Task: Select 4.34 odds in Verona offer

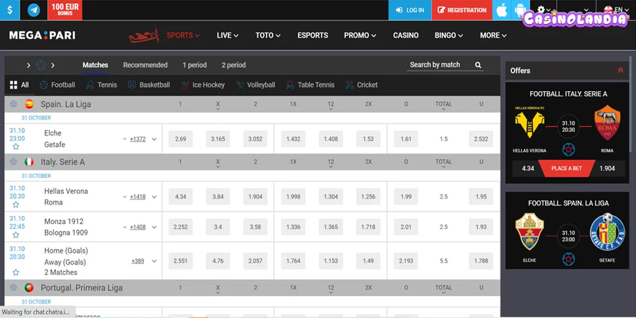Action: (527, 169)
